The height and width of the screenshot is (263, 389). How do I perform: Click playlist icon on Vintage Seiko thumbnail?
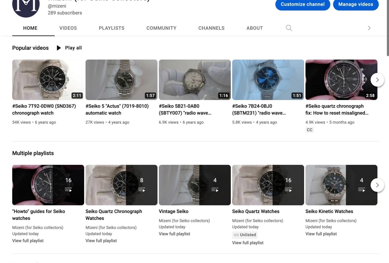point(215,190)
